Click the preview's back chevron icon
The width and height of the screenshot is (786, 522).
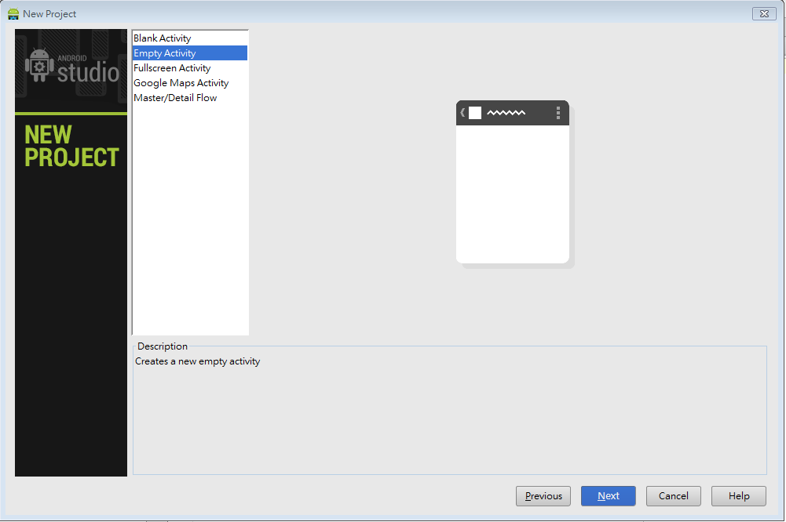pos(462,113)
